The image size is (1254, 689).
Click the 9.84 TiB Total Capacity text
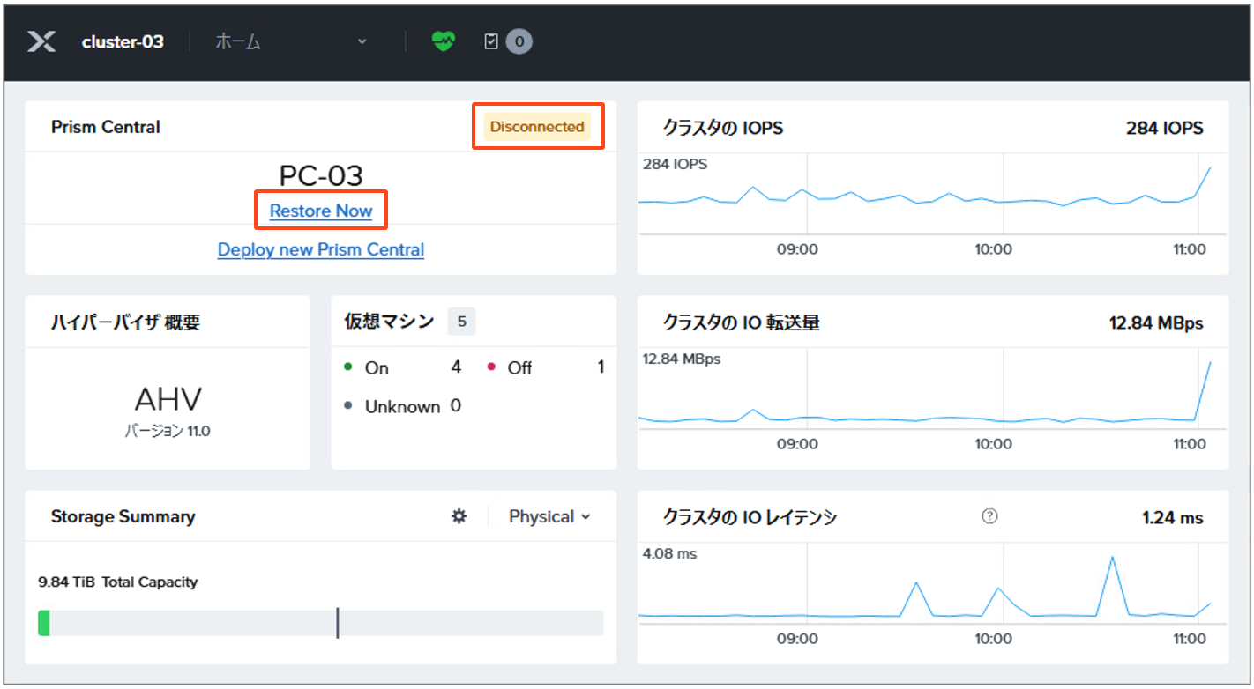click(118, 582)
